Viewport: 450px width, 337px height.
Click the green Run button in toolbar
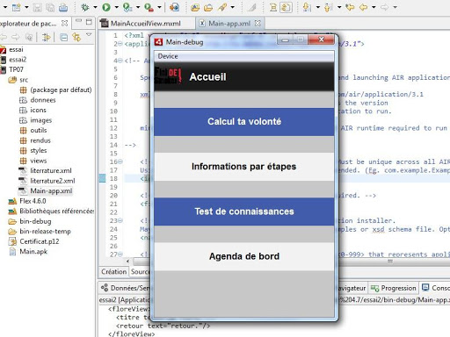[106, 7]
